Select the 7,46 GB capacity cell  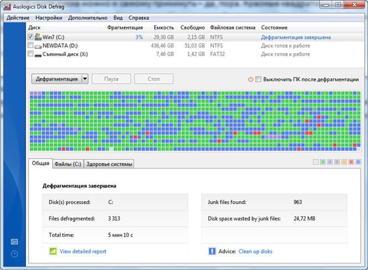[165, 54]
